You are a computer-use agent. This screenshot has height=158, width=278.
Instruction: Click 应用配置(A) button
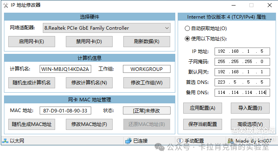coord(203,108)
